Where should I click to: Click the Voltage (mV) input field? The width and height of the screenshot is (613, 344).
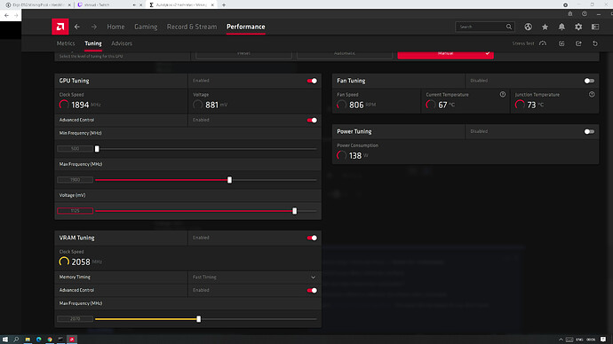pos(75,211)
